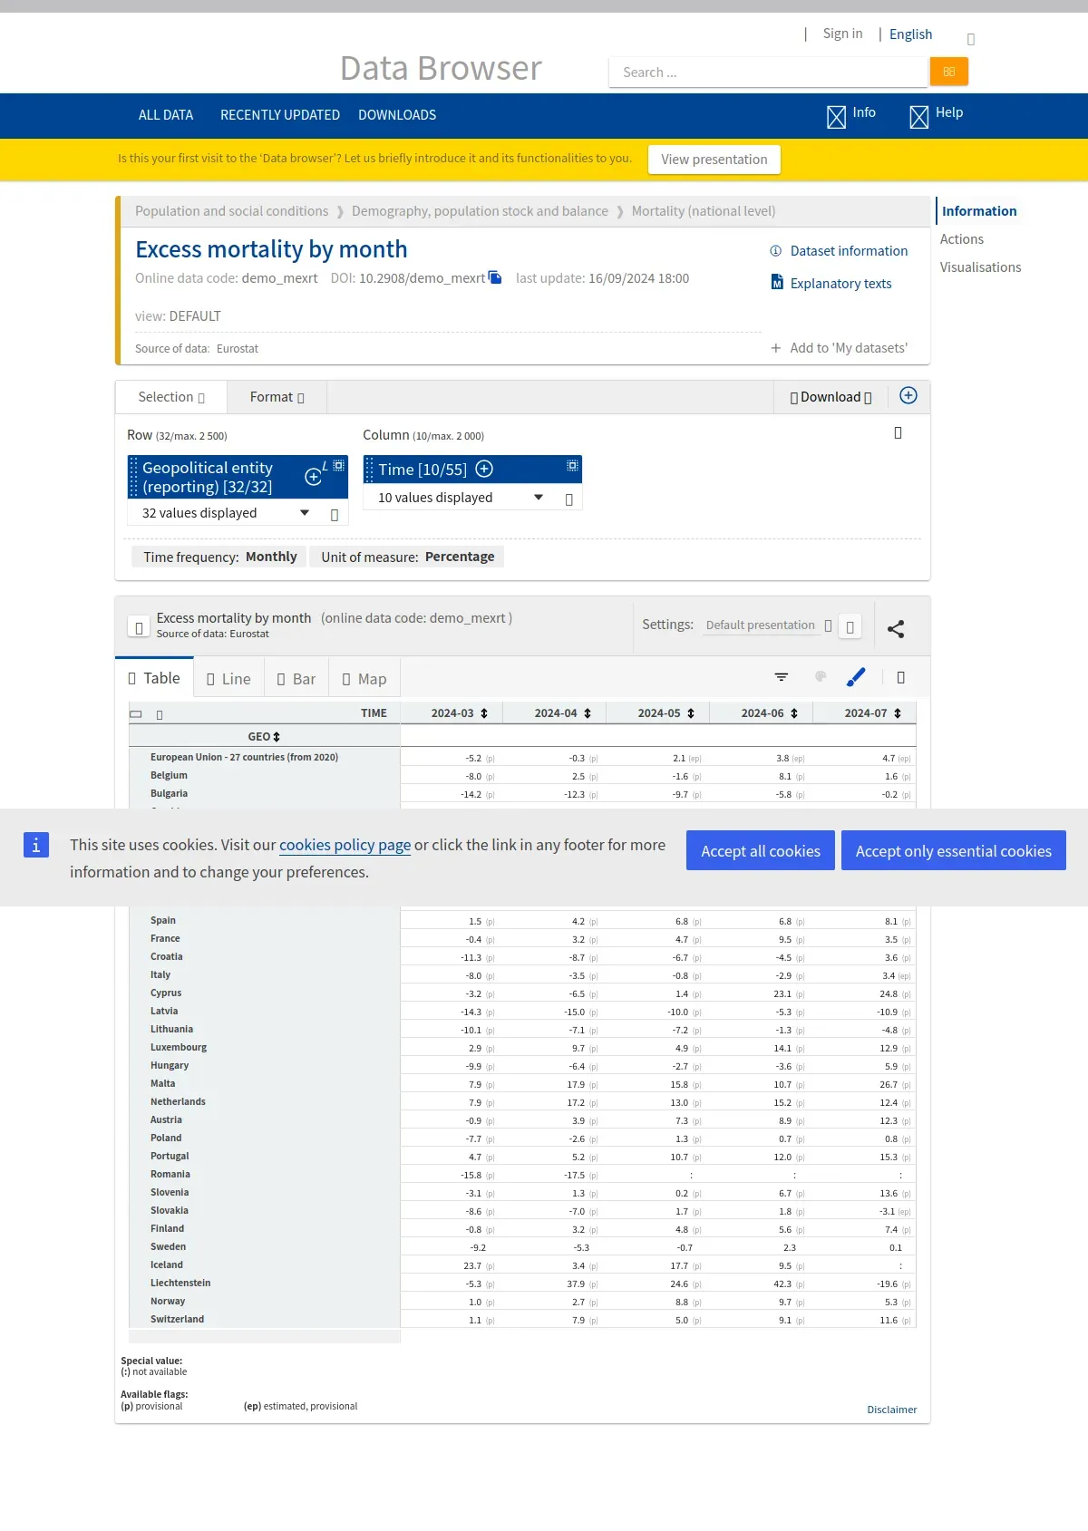Sort by the 2024-07 column arrows
This screenshot has width=1088, height=1531.
(898, 713)
